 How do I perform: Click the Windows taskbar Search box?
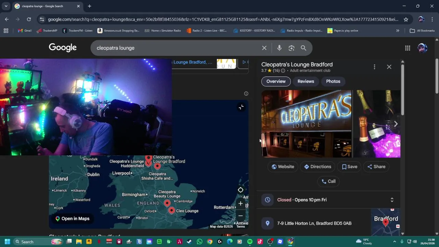coord(38,242)
